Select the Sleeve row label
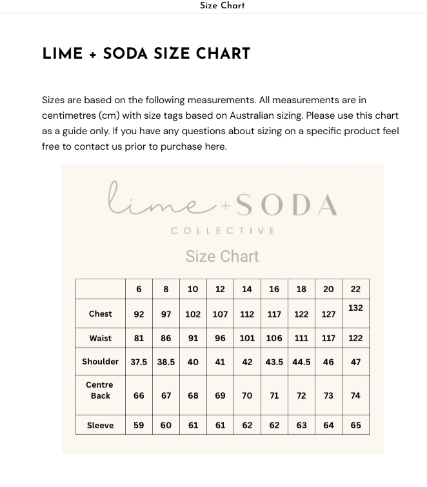This screenshot has width=427, height=487. pos(100,425)
